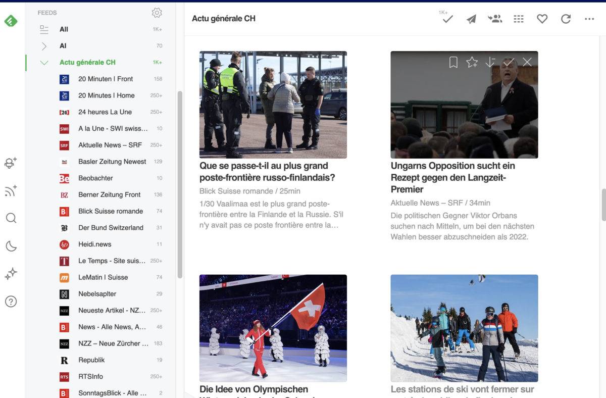This screenshot has height=398, width=606.
Task: Click source Blick Suisse romande / 25min
Action: point(250,191)
